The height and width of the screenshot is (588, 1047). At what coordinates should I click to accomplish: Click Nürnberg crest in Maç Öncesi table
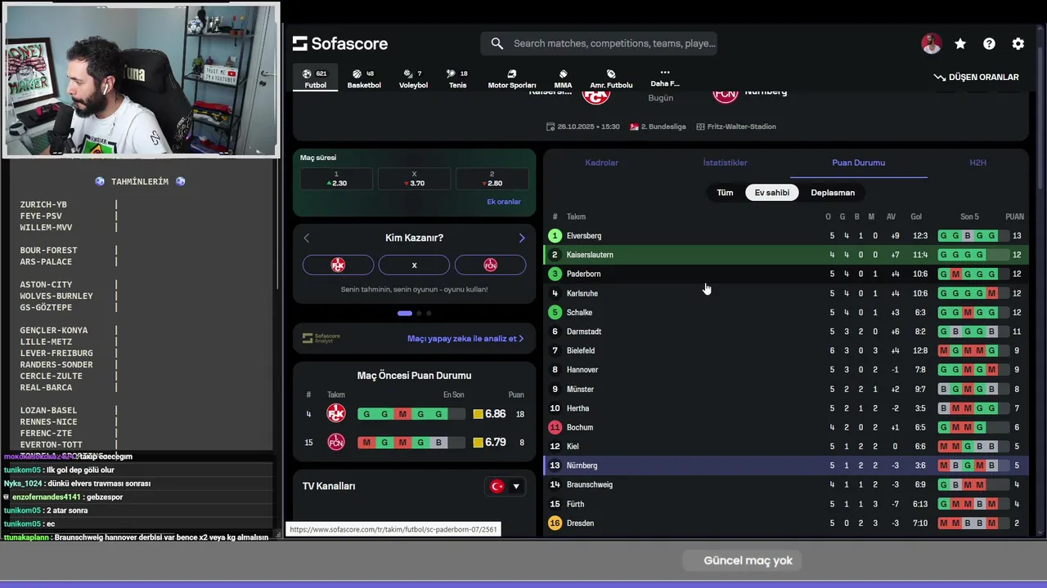point(336,442)
